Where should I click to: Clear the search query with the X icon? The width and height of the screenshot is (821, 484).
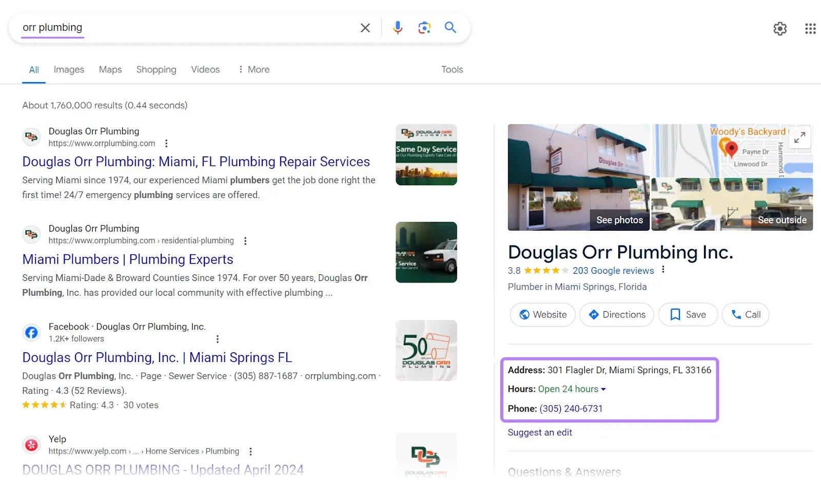pyautogui.click(x=365, y=28)
